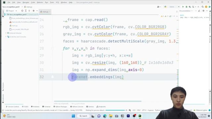Click Search Everywhere magnifier icon
The width and height of the screenshot is (212, 119).
202,7
